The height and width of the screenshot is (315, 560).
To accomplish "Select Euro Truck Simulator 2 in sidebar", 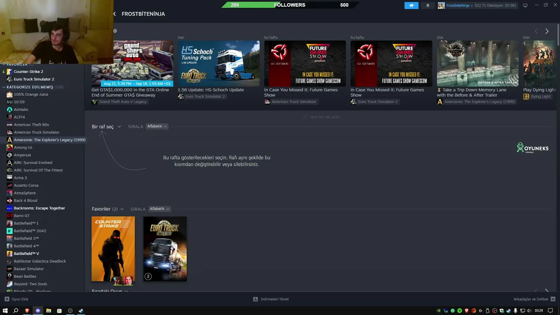I will coord(34,79).
